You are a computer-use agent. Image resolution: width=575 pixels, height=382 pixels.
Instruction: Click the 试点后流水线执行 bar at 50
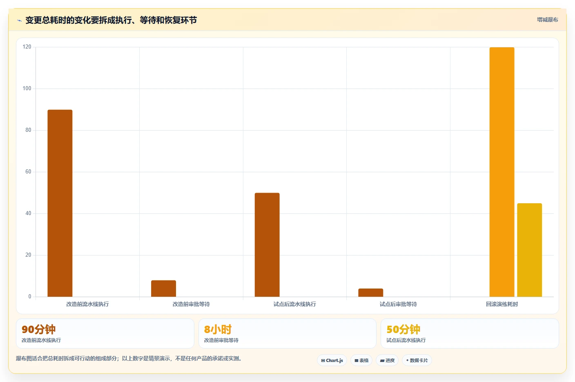pos(267,245)
